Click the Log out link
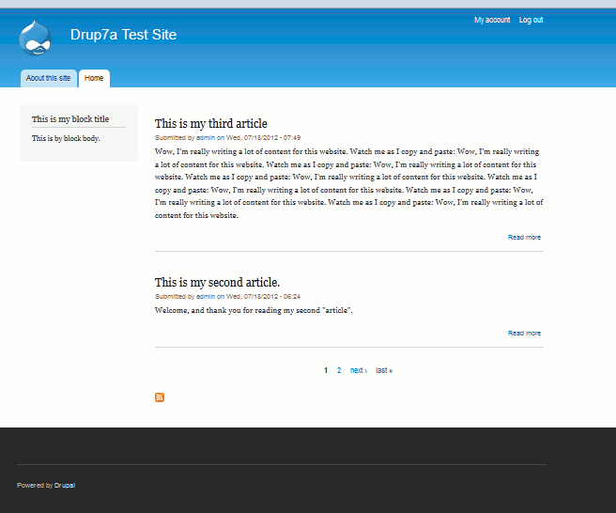The image size is (616, 513). point(531,20)
